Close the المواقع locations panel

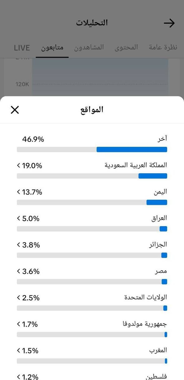(x=15, y=110)
